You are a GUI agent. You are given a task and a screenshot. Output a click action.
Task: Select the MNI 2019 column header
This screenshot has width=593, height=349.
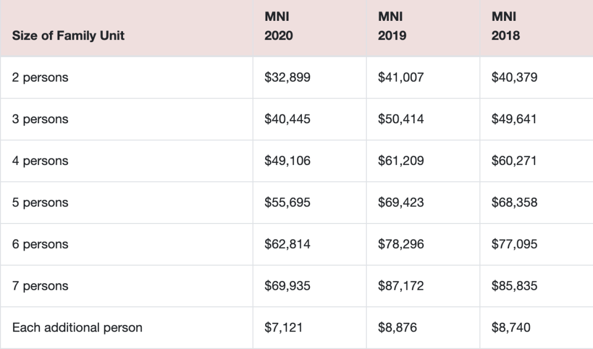tap(392, 26)
